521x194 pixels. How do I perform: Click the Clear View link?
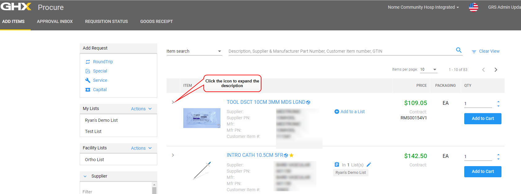click(489, 51)
